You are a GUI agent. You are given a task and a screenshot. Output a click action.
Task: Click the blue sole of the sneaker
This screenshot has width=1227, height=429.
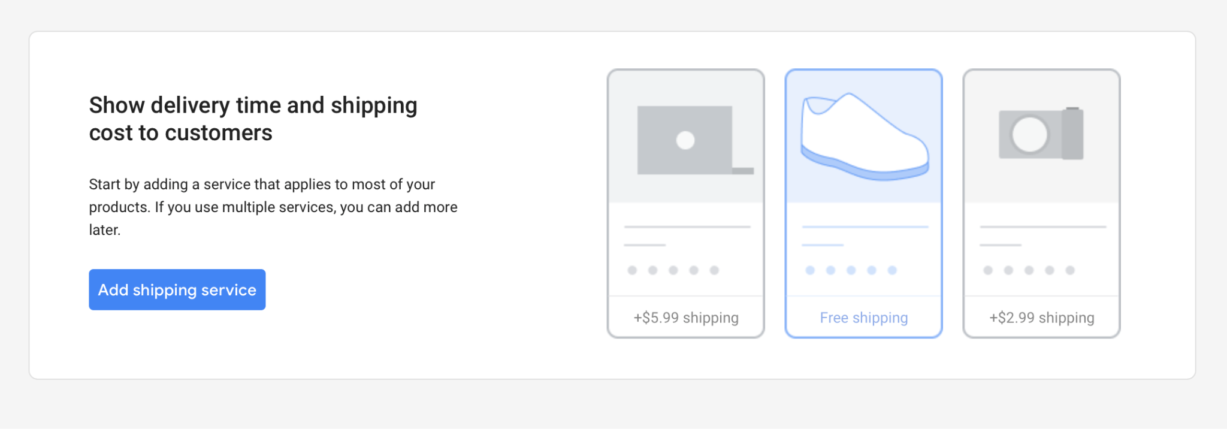[x=865, y=166]
